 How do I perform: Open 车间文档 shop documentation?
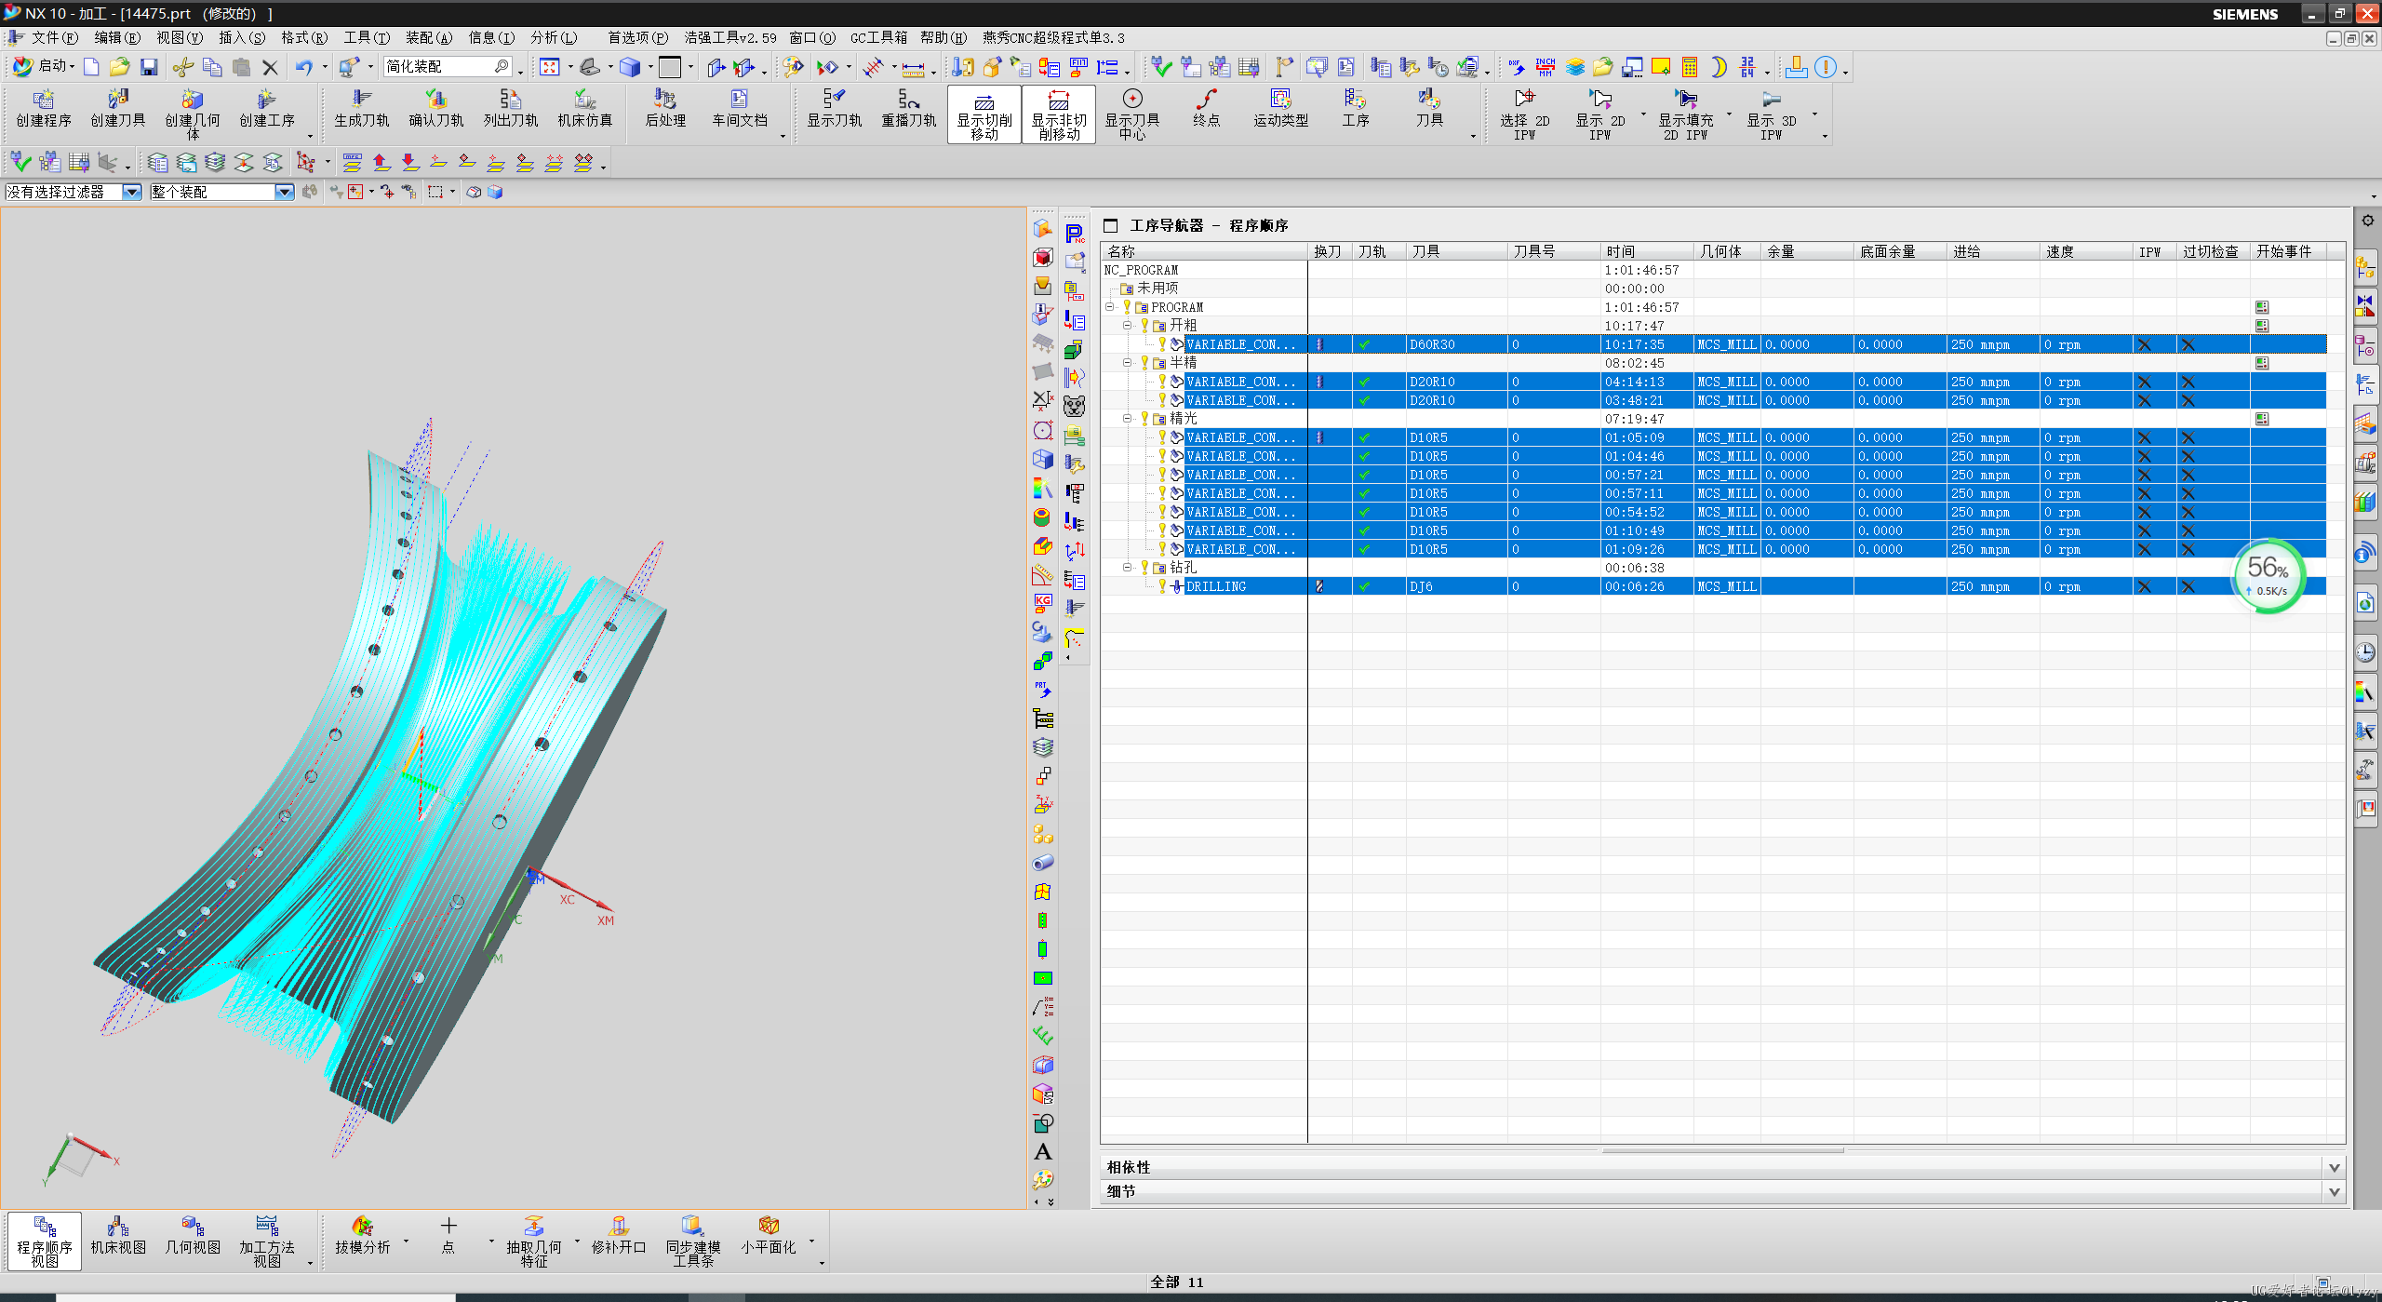pos(740,110)
